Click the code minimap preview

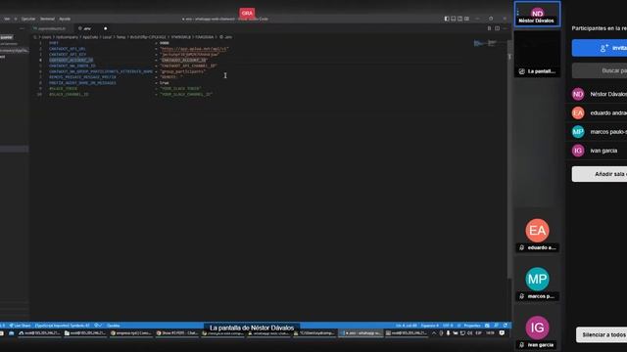[486, 43]
